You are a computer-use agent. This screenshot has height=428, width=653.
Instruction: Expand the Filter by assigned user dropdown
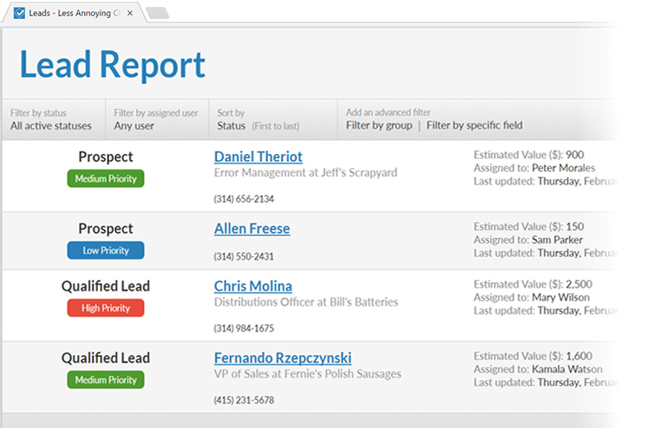click(156, 120)
